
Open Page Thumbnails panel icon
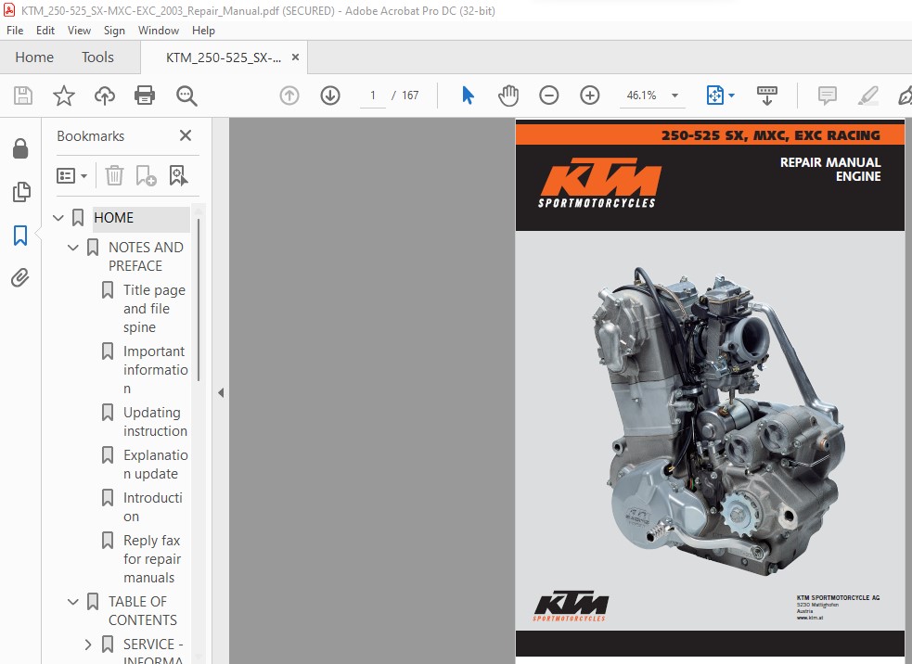tap(21, 192)
